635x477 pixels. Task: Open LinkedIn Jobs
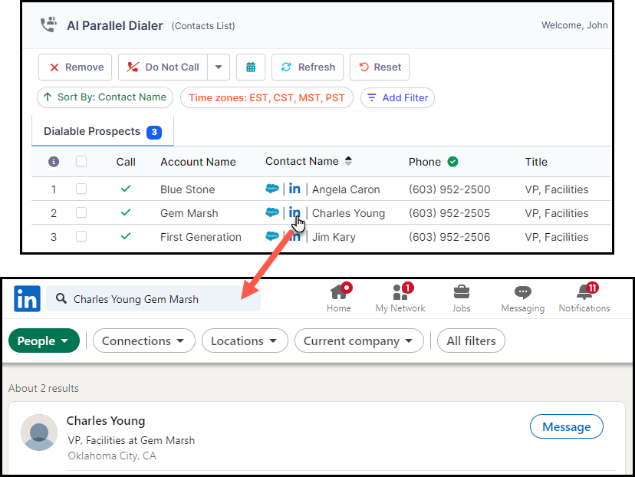coord(461,298)
